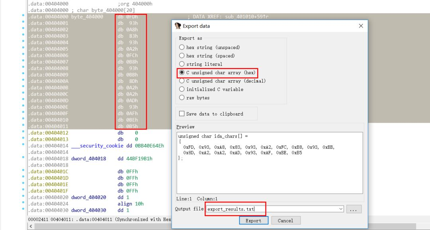The image size is (430, 230).
Task: Open file browser with the ... button
Action: click(354, 209)
